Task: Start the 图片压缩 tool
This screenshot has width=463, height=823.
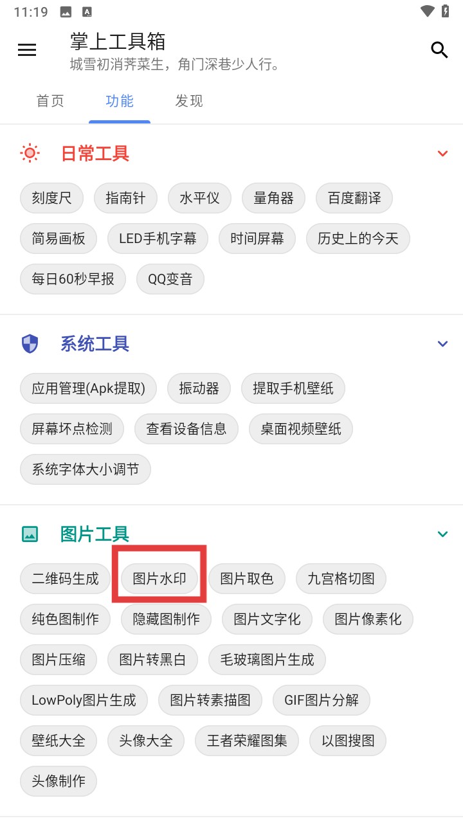Action: pos(59,659)
